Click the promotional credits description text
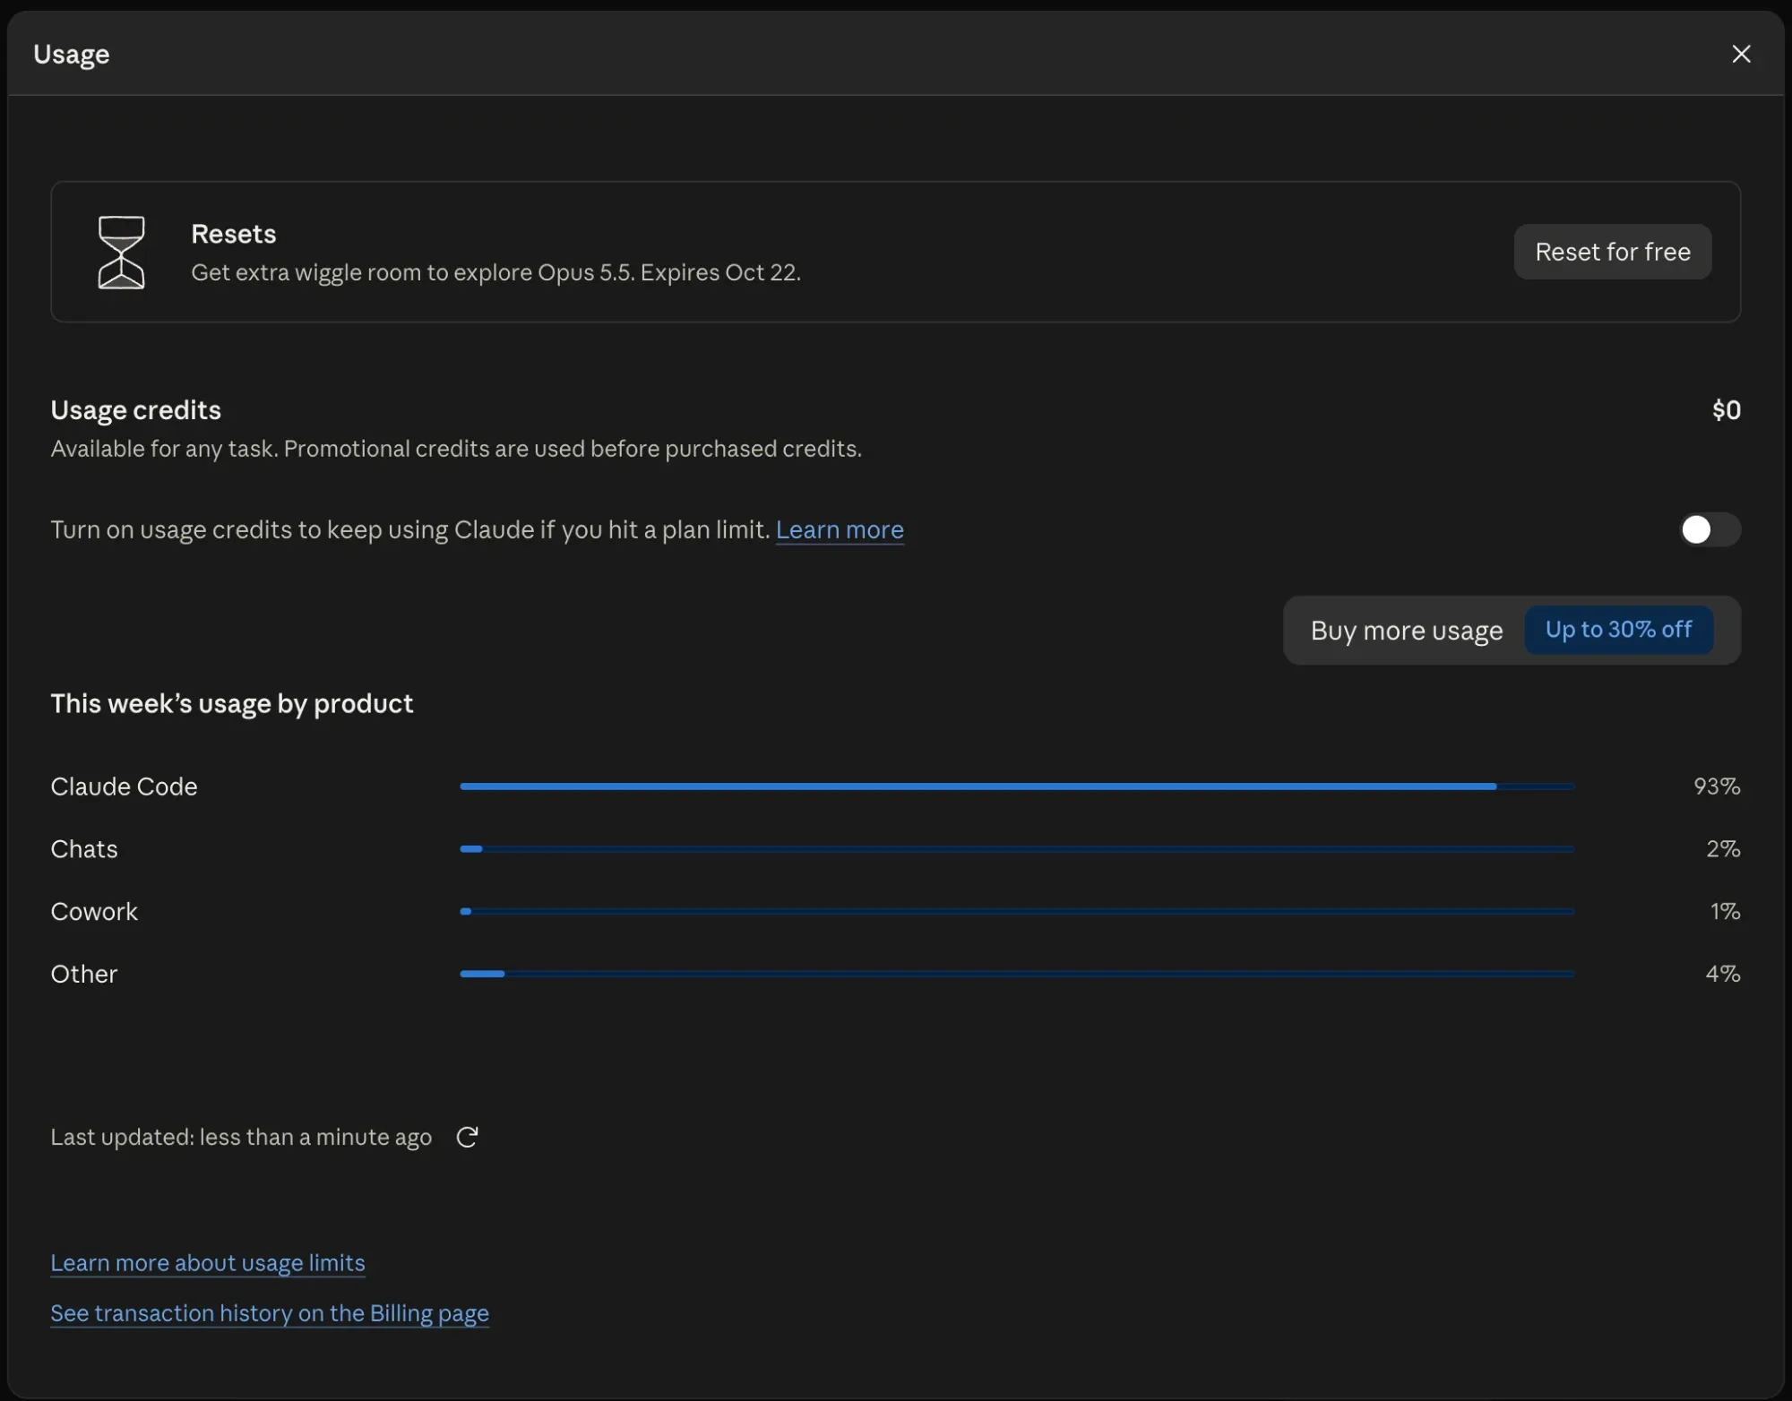This screenshot has height=1401, width=1792. point(456,449)
